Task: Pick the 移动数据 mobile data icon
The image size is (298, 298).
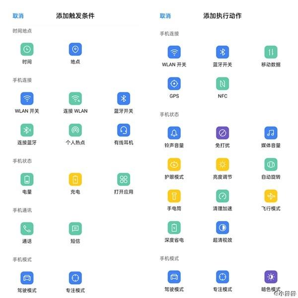Action: click(271, 52)
